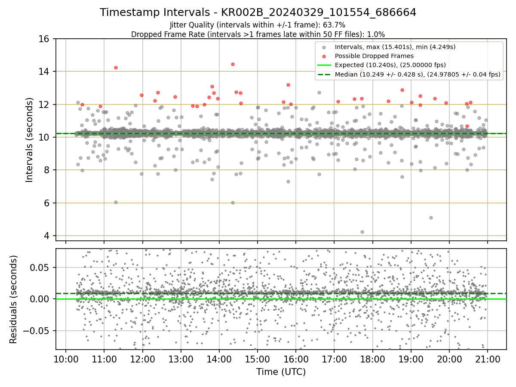This screenshot has width=516, height=387.
Task: Click legend entry Intervals, max (15.401s)
Action: point(395,47)
